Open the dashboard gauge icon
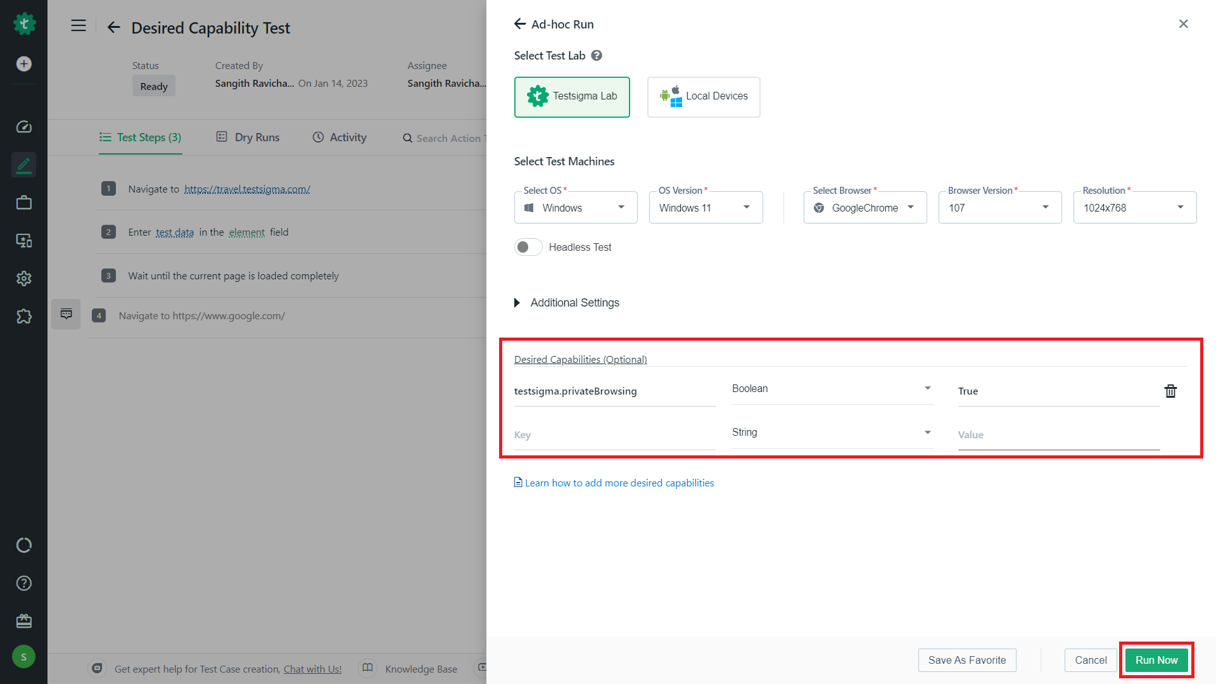 [24, 127]
